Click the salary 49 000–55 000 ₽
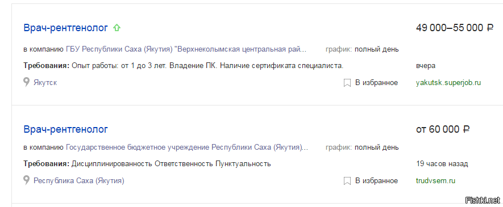 pos(455,28)
